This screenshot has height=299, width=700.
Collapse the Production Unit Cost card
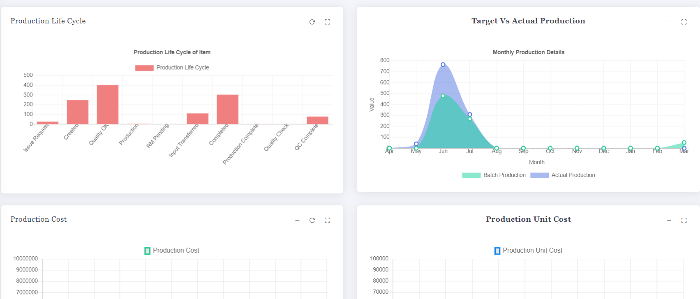click(x=669, y=220)
